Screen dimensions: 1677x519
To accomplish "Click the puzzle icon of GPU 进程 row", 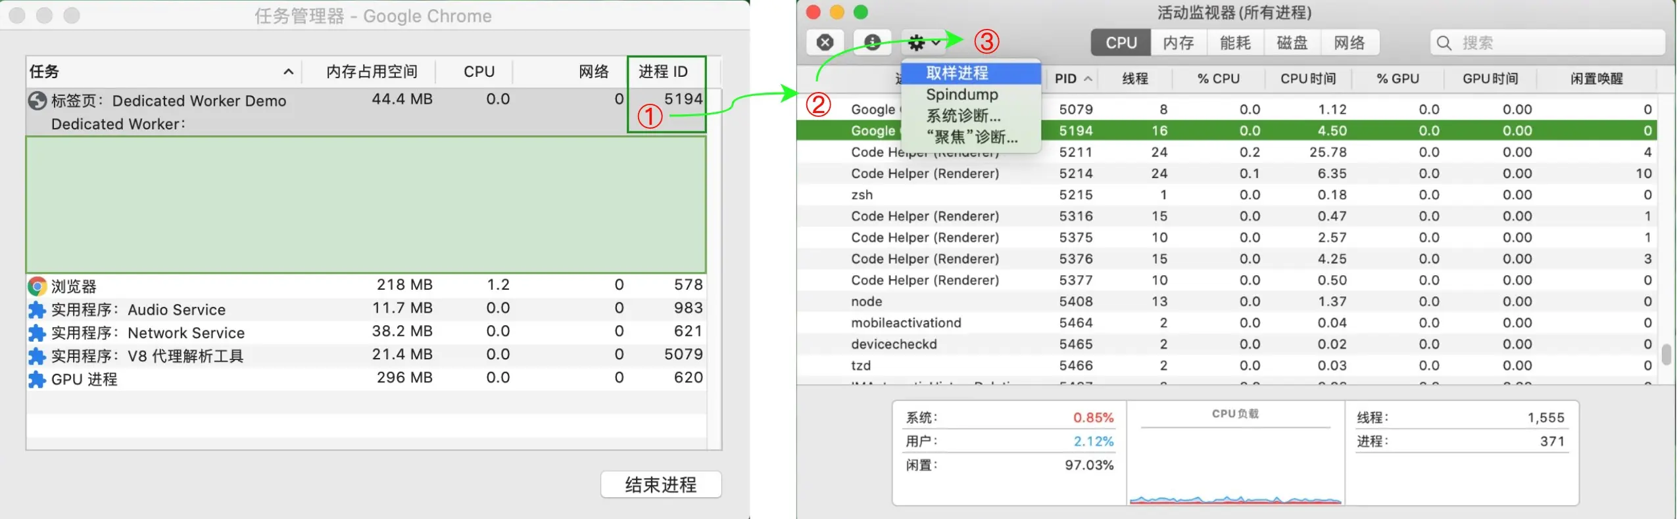I will 37,379.
